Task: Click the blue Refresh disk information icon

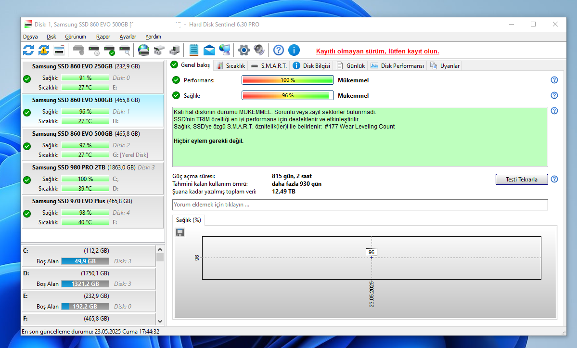Action: 28,50
